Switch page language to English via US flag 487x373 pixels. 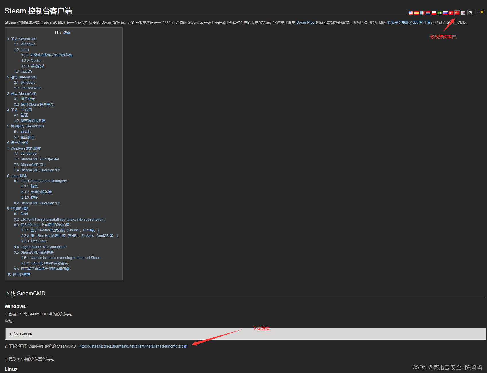click(411, 13)
